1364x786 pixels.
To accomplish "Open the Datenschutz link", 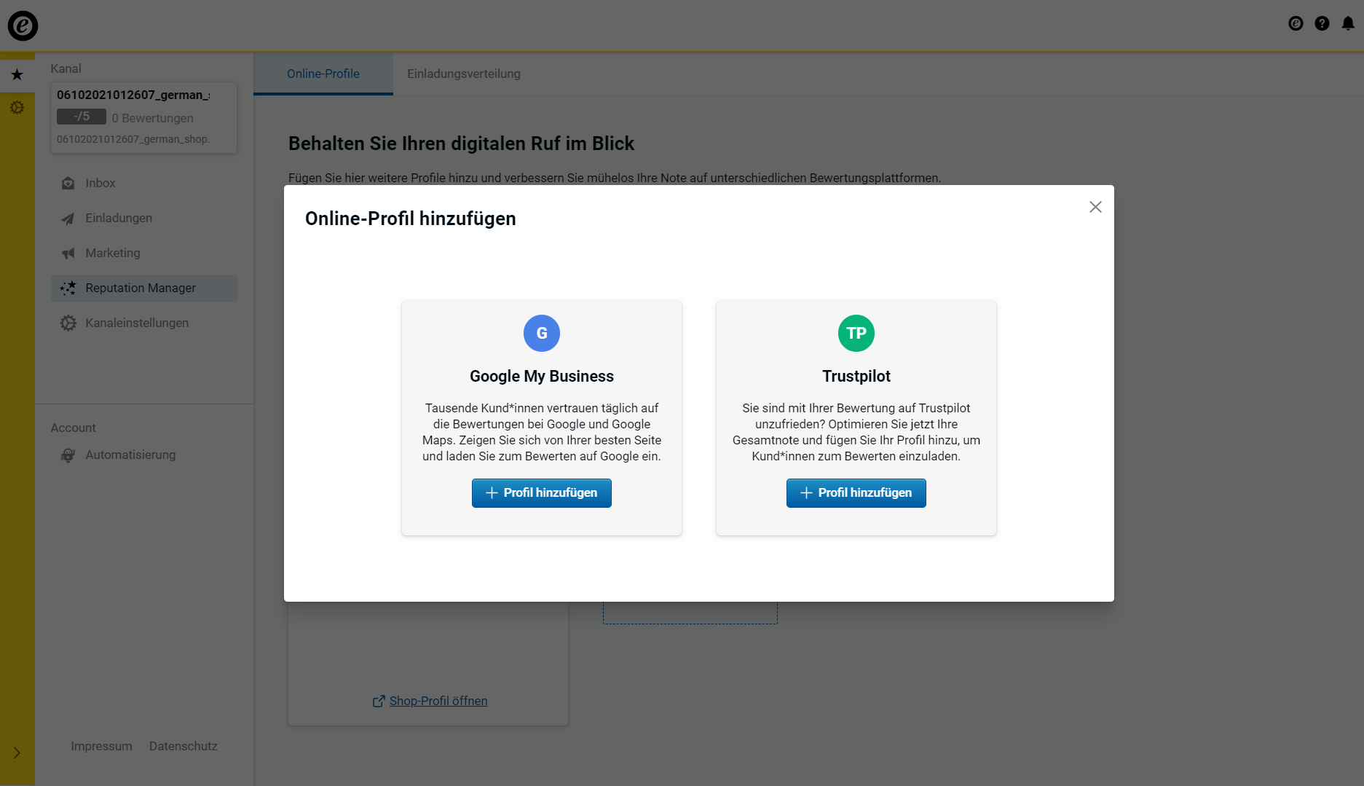I will click(184, 746).
